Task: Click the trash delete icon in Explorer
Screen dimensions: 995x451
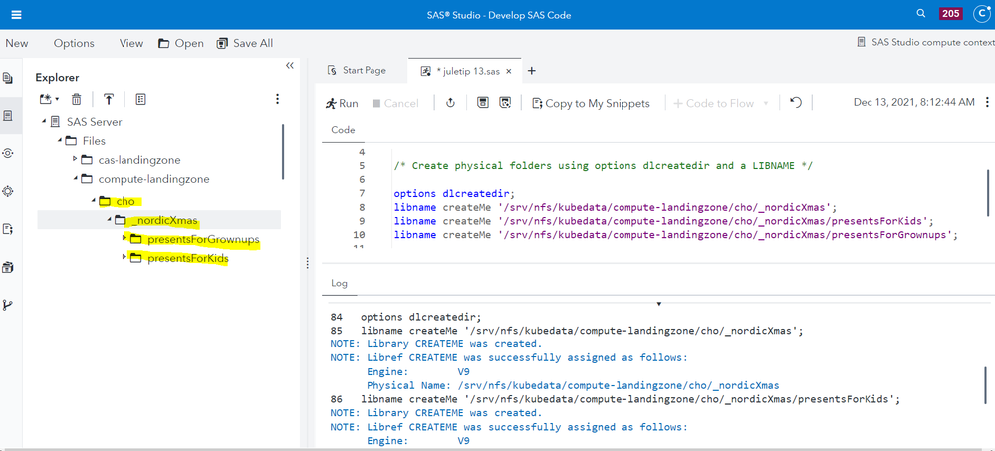Action: [x=77, y=99]
